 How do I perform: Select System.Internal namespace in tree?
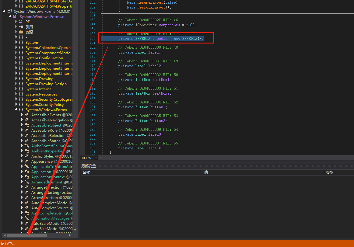tap(39, 89)
